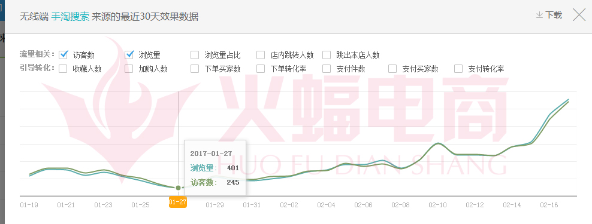Viewport: 592px width, 224px height.
Task: Uncheck the 浏览量 checkbox
Action: [129, 55]
